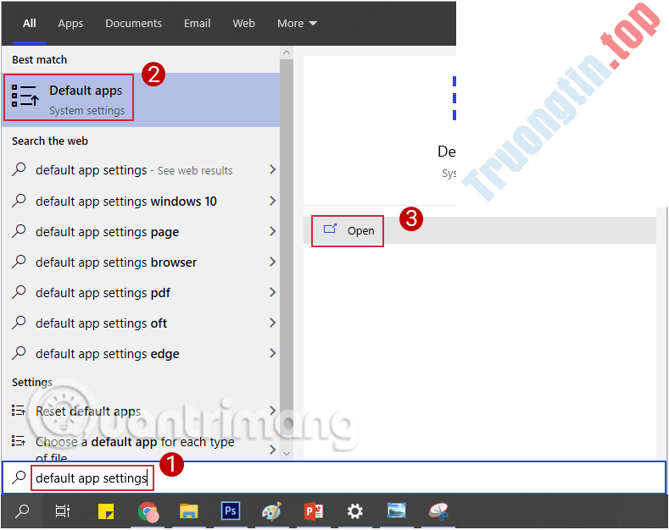Click the magnifier icon inside the search box
669x530 pixels.
point(19,478)
